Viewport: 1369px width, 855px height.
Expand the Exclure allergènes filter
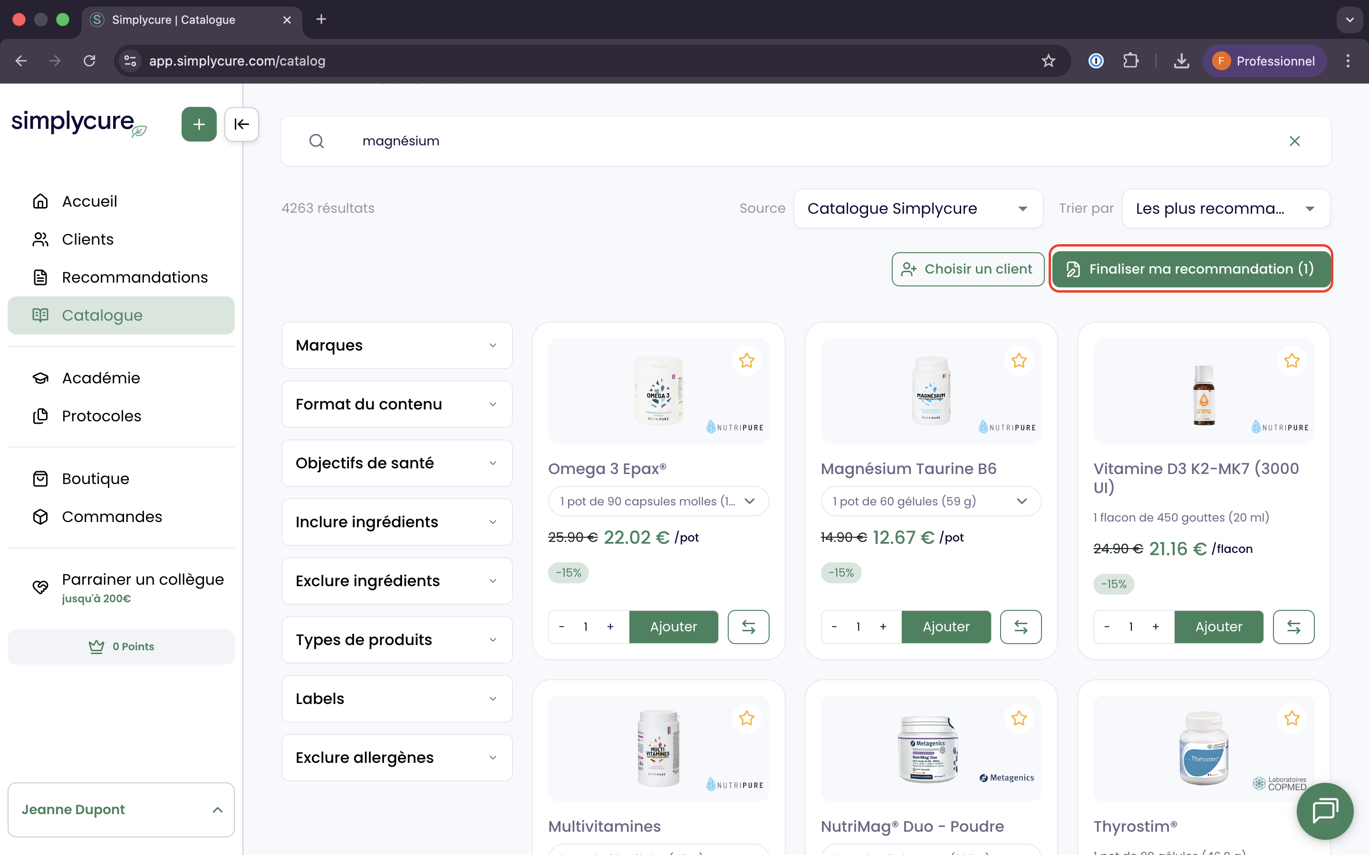[x=396, y=757]
